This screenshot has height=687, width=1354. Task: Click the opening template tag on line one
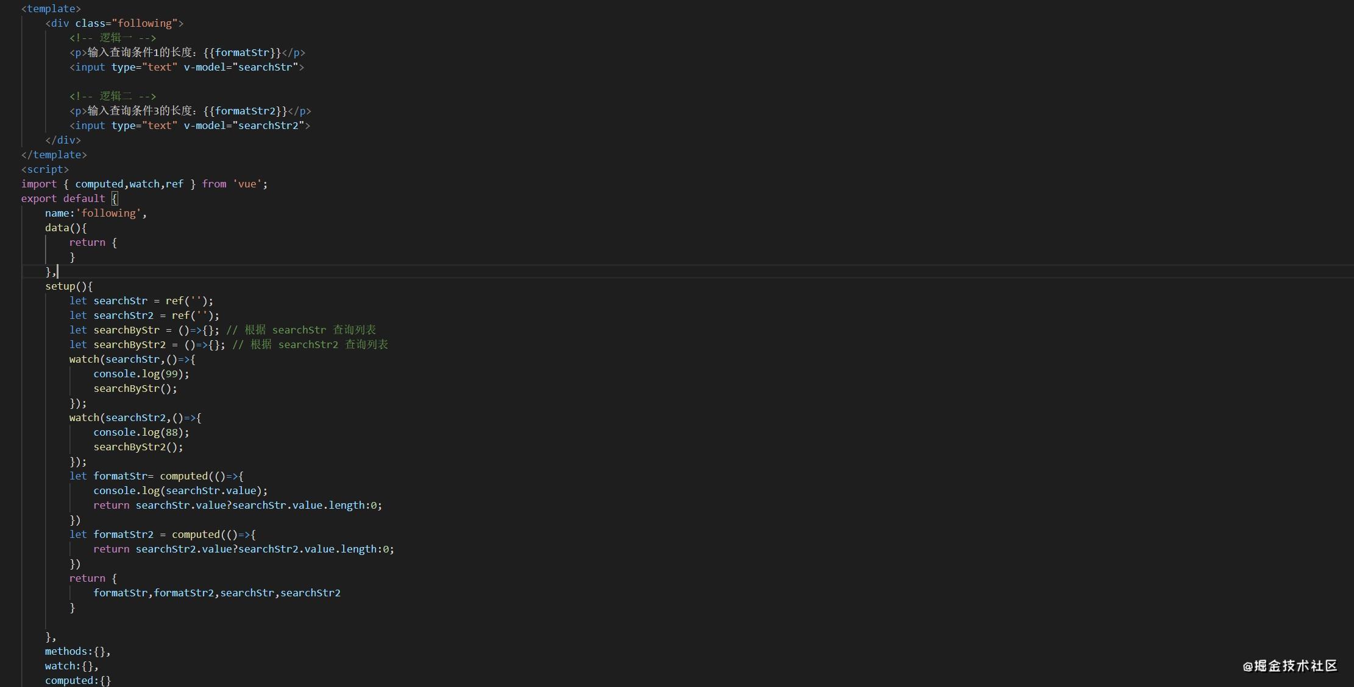[51, 9]
